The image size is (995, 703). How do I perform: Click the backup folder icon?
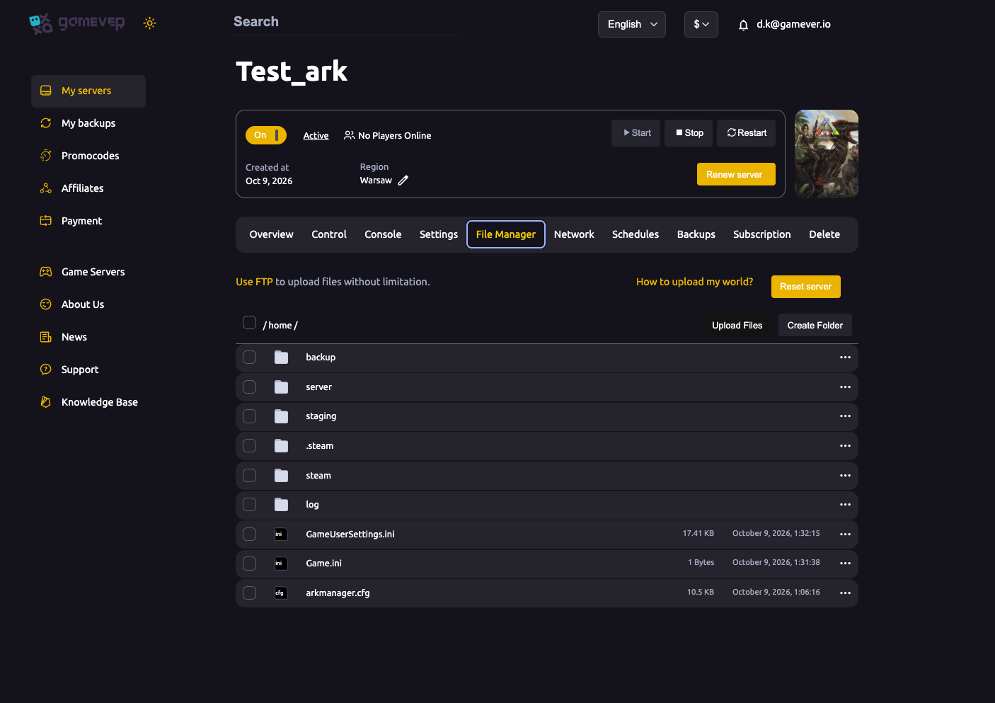281,358
